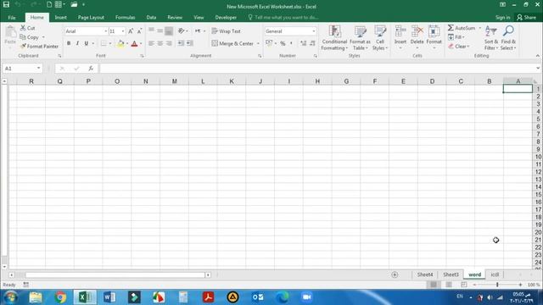Open the Copy dropdown arrow
543x305 pixels.
[43, 37]
